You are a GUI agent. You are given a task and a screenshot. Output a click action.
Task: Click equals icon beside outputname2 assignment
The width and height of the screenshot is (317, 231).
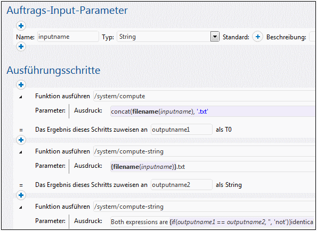[21, 185]
